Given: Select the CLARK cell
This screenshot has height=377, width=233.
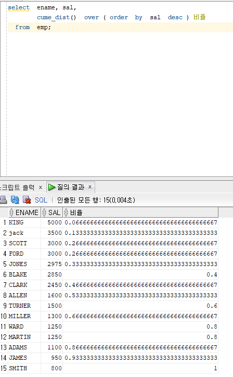Looking at the screenshot, I should coord(24,285).
